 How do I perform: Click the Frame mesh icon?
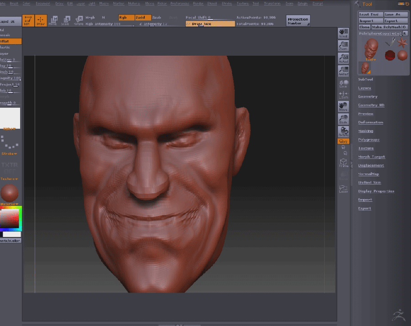point(343,163)
